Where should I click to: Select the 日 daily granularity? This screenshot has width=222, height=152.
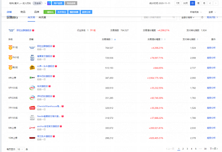pos(192,3)
